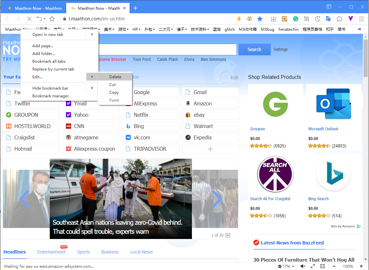Expand bookmark bar overflow chevron
This screenshot has width=369, height=270.
[360, 29]
